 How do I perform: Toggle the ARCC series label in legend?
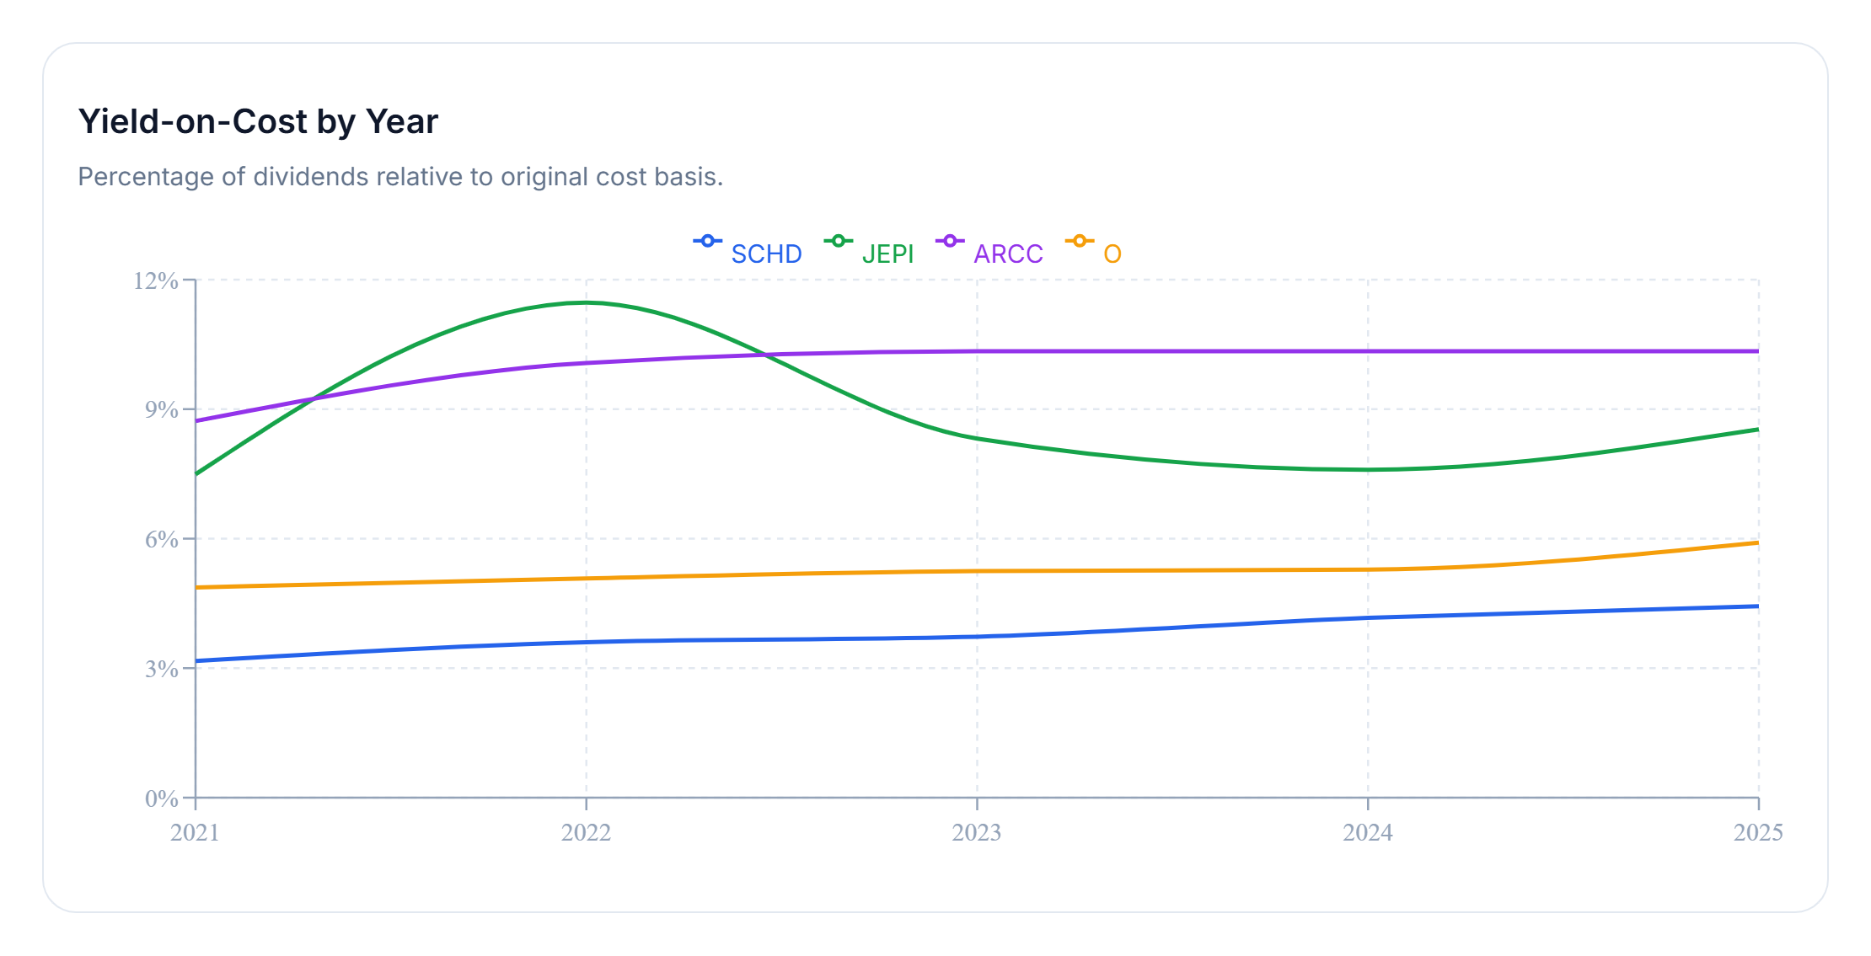pyautogui.click(x=1008, y=254)
